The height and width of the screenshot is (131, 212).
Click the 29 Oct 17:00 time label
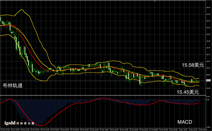[x=5, y=130]
